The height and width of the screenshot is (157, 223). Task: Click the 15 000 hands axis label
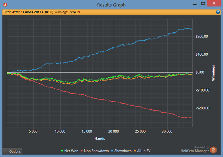[87, 131]
